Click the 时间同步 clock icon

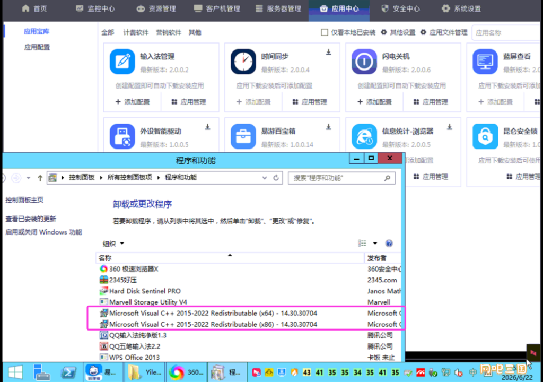click(x=243, y=62)
